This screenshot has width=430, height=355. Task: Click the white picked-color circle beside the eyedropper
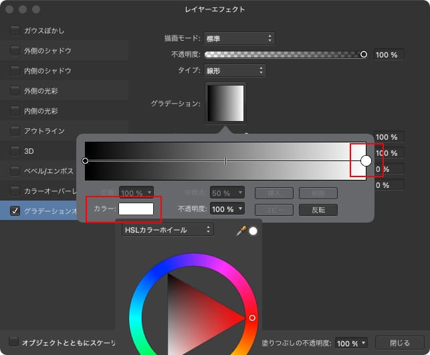tap(253, 231)
